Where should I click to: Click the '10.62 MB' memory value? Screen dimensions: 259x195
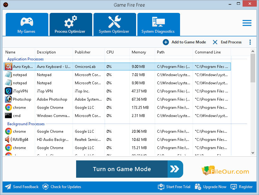pyautogui.click(x=139, y=140)
